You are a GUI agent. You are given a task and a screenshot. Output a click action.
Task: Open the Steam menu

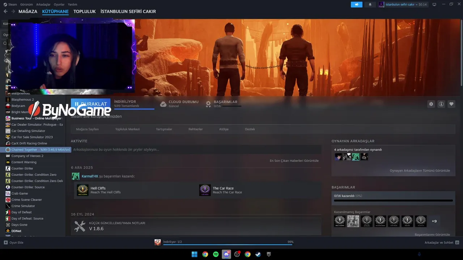(10, 4)
